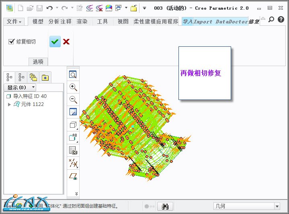Click the Save disk icon

coord(40,8)
